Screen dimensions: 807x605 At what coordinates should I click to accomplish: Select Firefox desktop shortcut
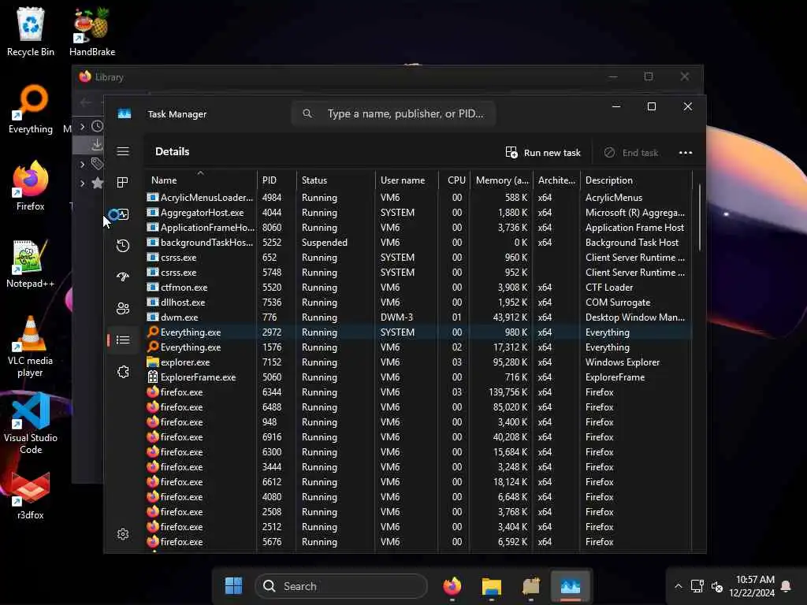(31, 186)
